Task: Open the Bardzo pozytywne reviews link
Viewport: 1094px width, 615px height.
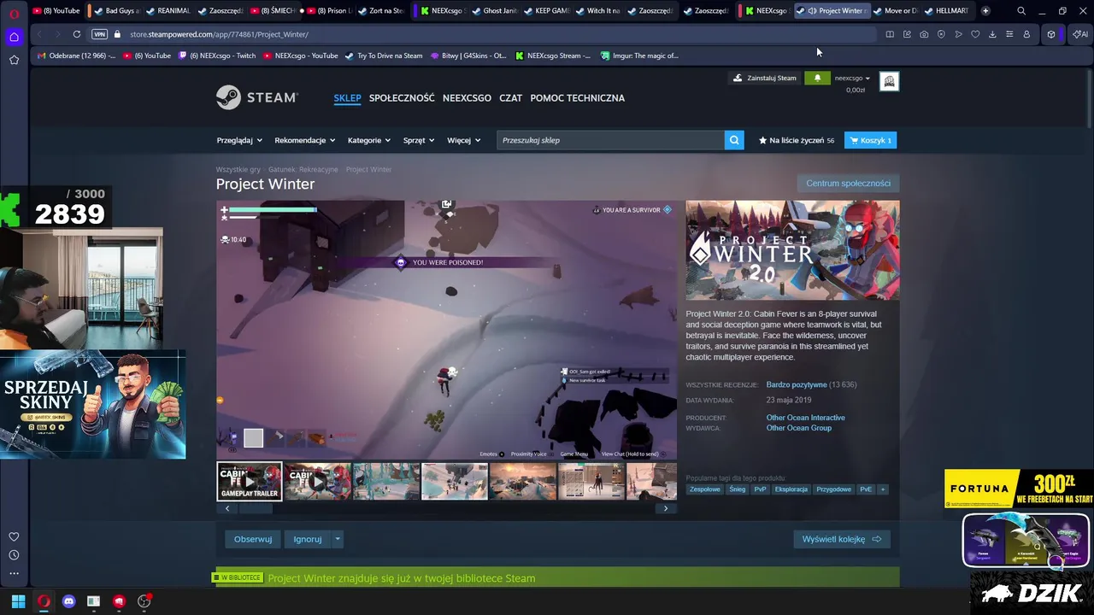Action: [797, 384]
